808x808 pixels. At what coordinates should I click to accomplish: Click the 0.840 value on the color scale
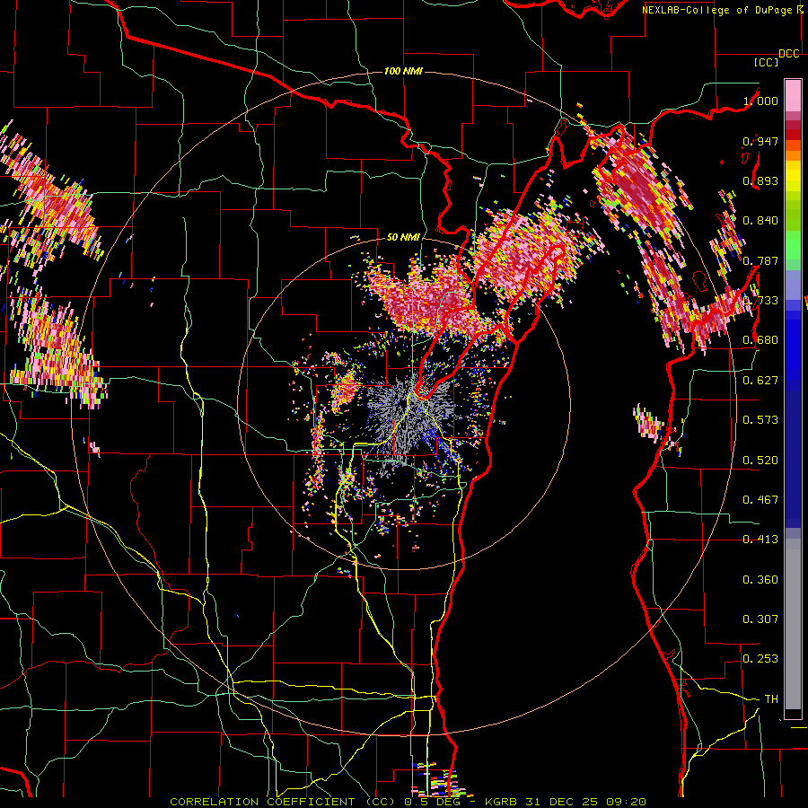click(x=760, y=221)
